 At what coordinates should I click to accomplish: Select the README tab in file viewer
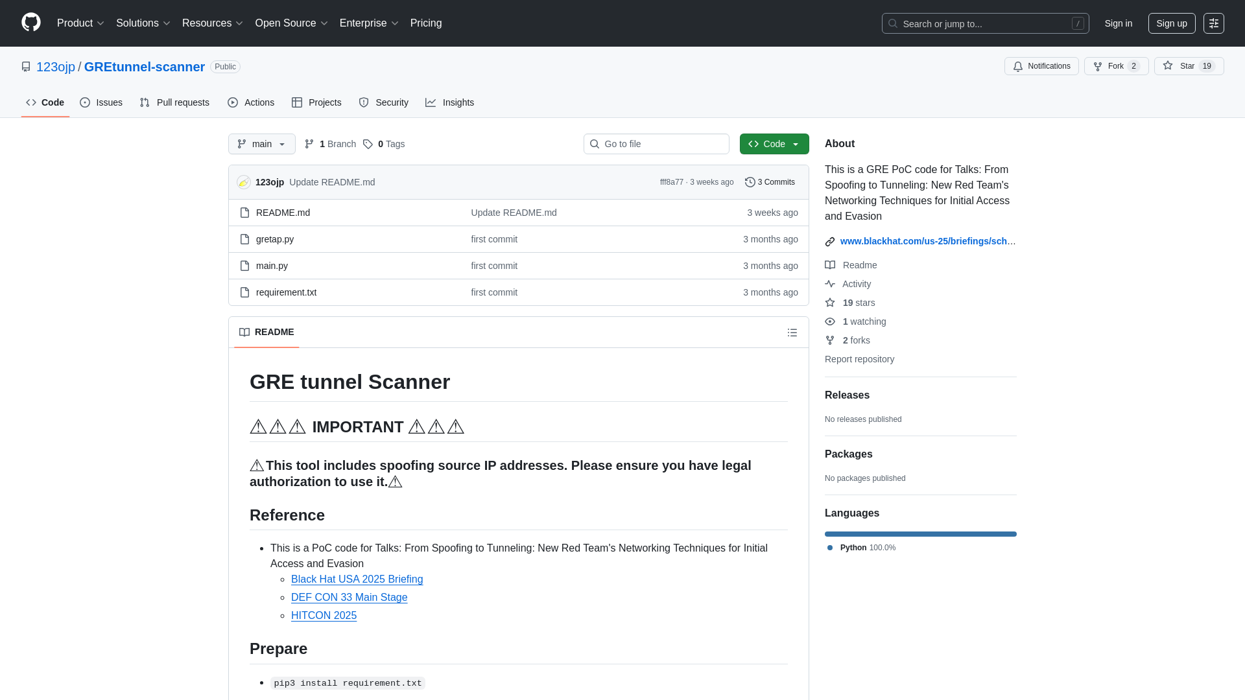click(x=267, y=332)
